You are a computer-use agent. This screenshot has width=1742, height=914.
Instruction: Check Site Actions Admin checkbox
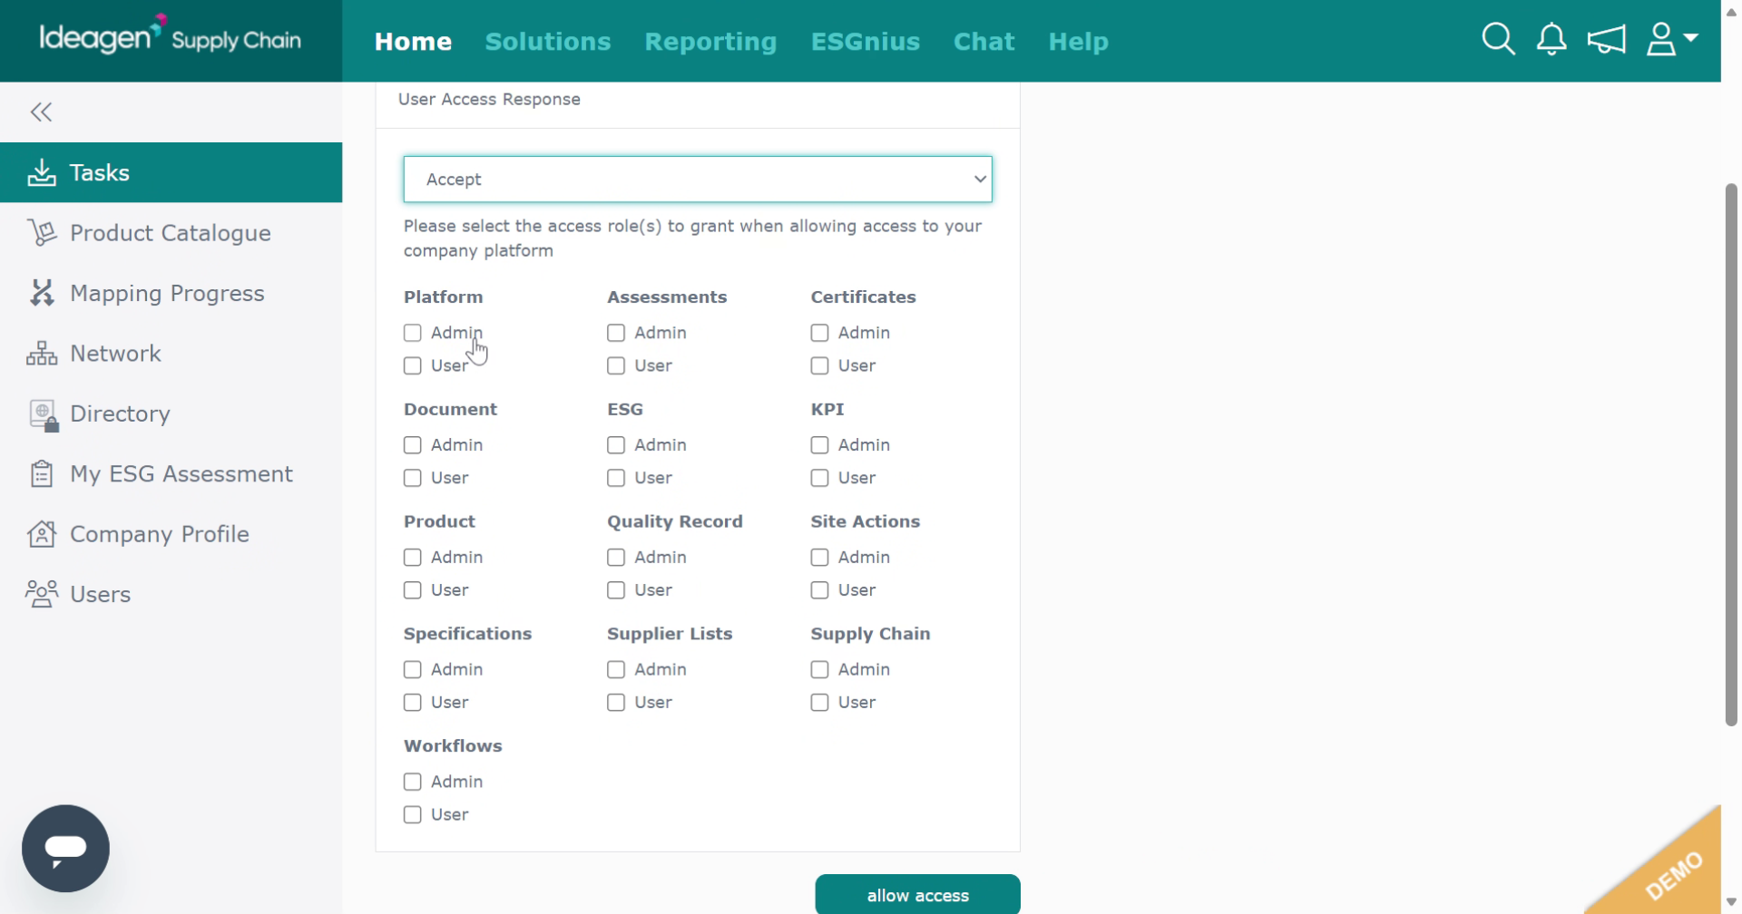[x=819, y=558]
